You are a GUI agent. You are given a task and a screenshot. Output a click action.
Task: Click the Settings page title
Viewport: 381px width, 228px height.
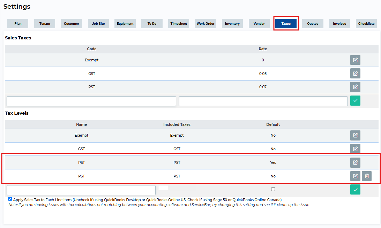[x=17, y=7]
